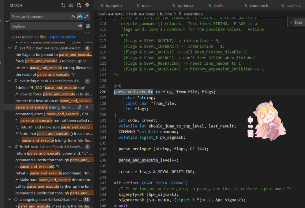Open result 'retval = parse_and_execute (command'
The height and width of the screenshot is (208, 305).
pyautogui.click(x=54, y=173)
